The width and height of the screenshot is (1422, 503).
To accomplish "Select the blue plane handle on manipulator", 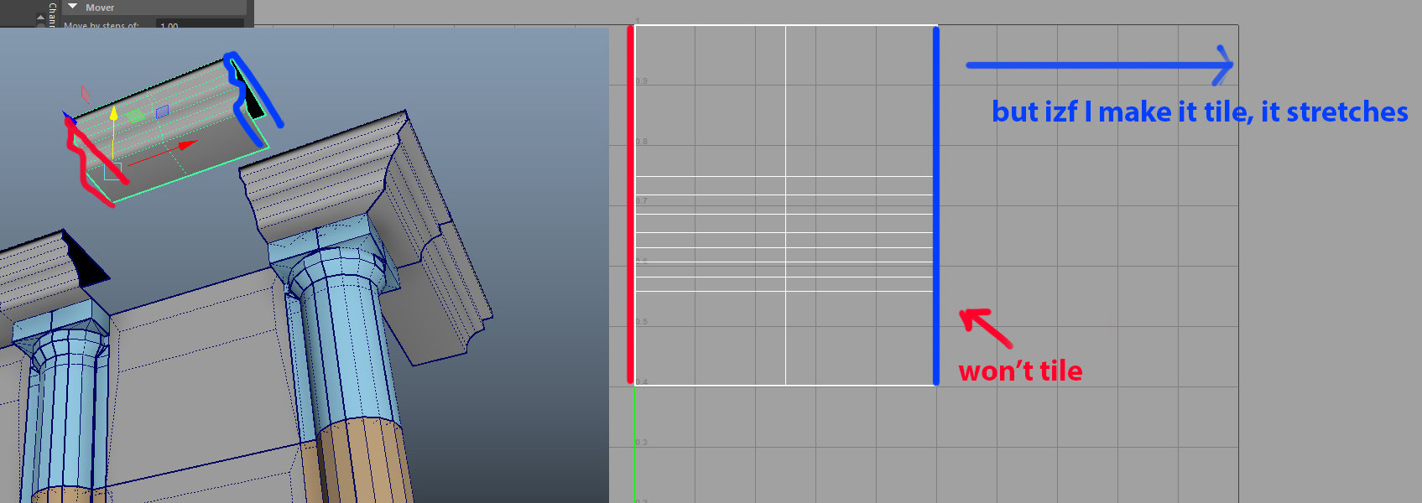I will 163,111.
